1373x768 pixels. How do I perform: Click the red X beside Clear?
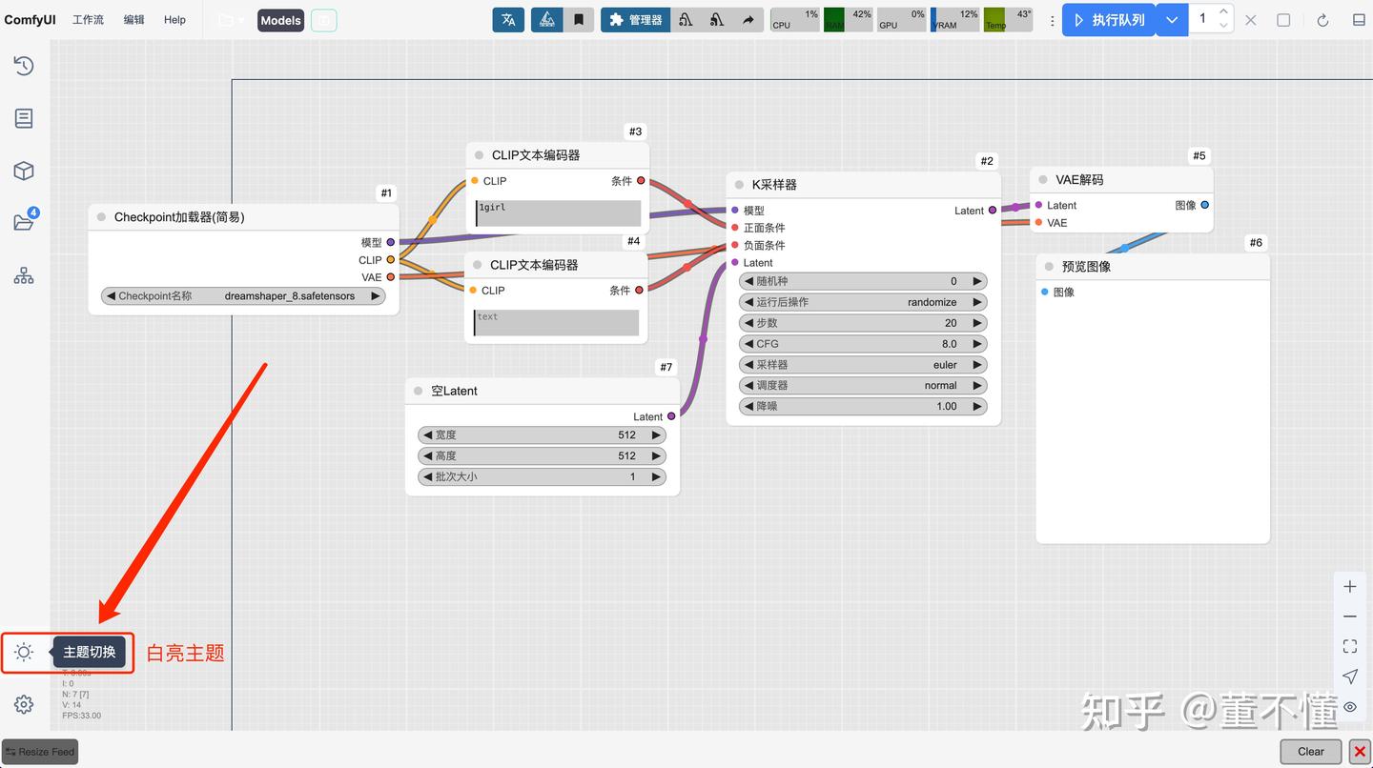(1360, 752)
